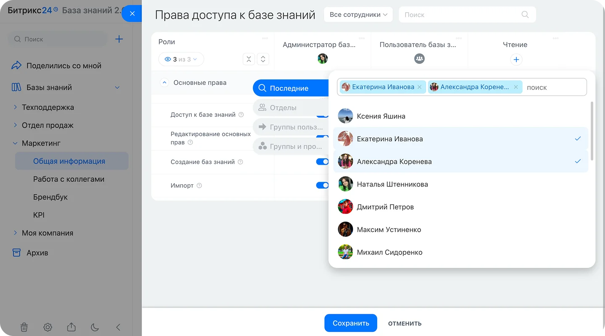
Task: Click the Чтение role header
Action: [x=515, y=45]
